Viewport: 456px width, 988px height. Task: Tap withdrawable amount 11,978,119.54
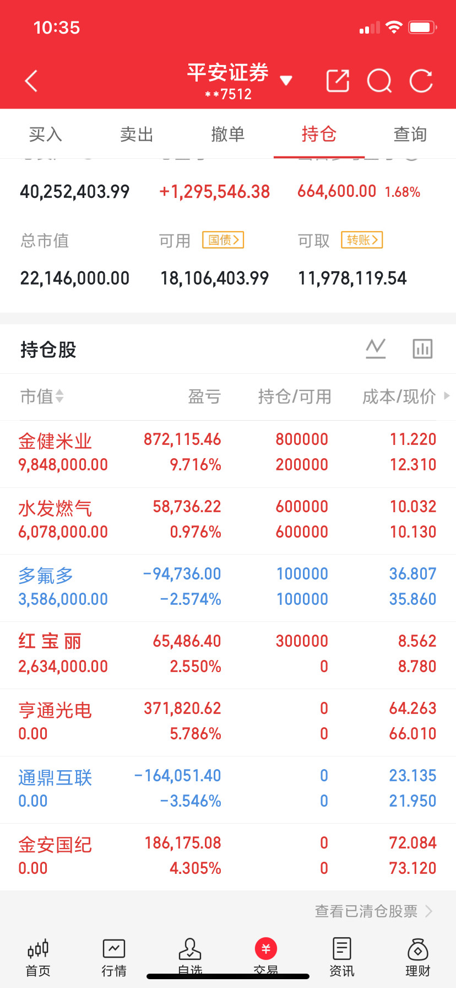[x=352, y=278]
